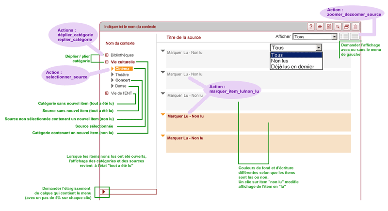Click 'Marquer Lu - Non lu' on first orange item
388x211 pixels.
pos(185,116)
